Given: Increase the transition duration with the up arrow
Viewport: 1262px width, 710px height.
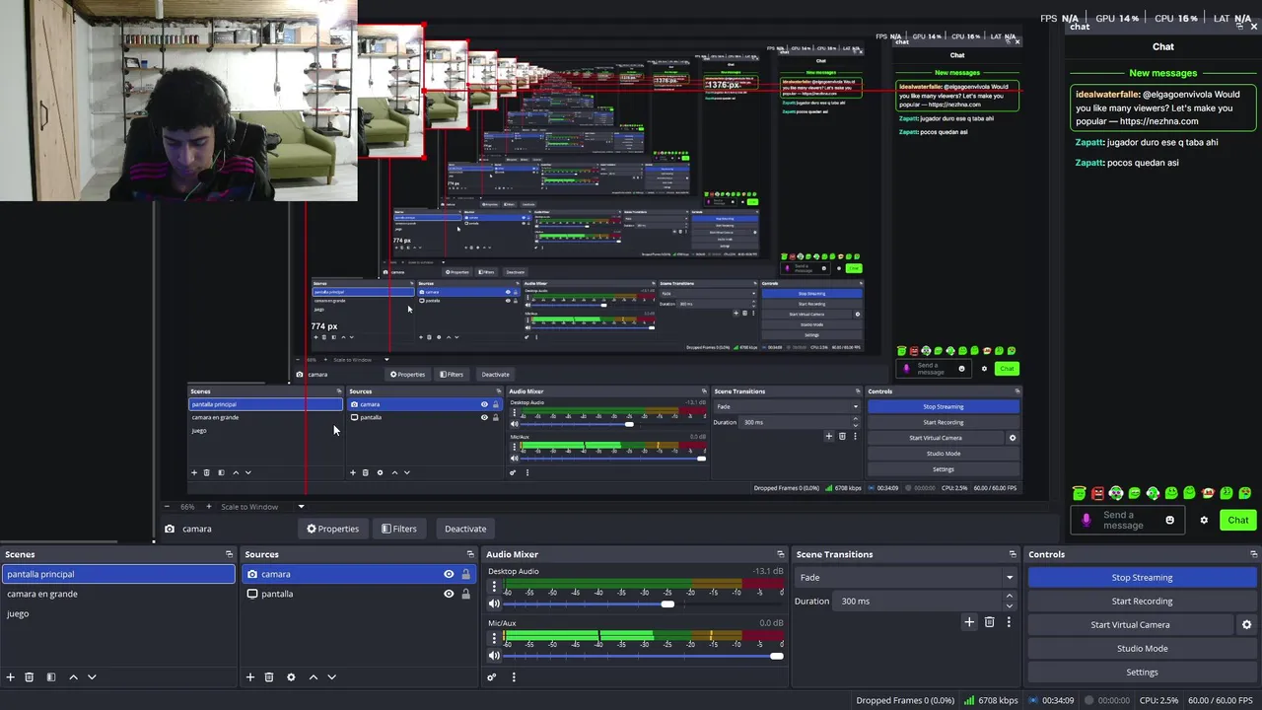Looking at the screenshot, I should coord(1009,597).
